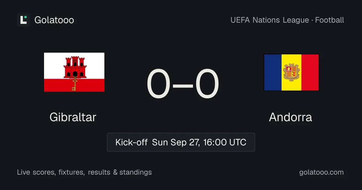Click the Andorra team name
The width and height of the screenshot is (362, 190).
[x=291, y=117]
